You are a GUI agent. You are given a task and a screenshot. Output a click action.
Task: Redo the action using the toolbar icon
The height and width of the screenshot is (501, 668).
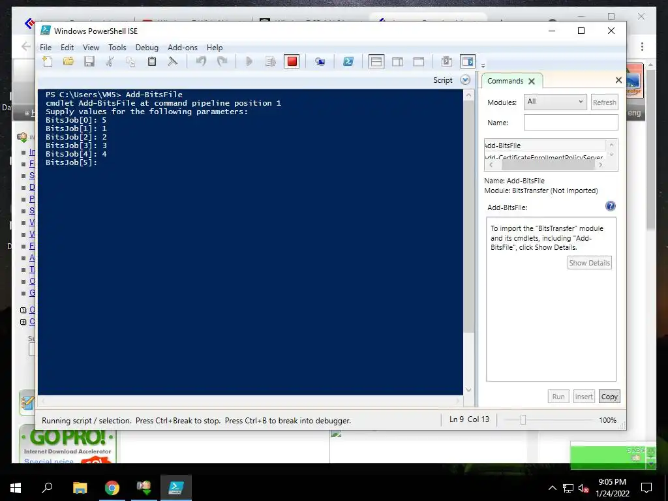222,62
